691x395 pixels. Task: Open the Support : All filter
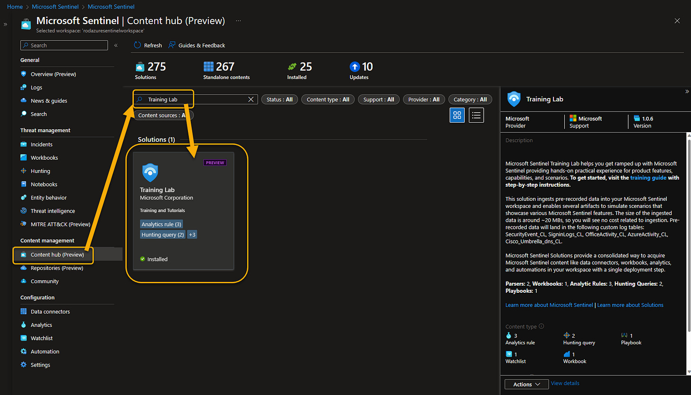(378, 99)
